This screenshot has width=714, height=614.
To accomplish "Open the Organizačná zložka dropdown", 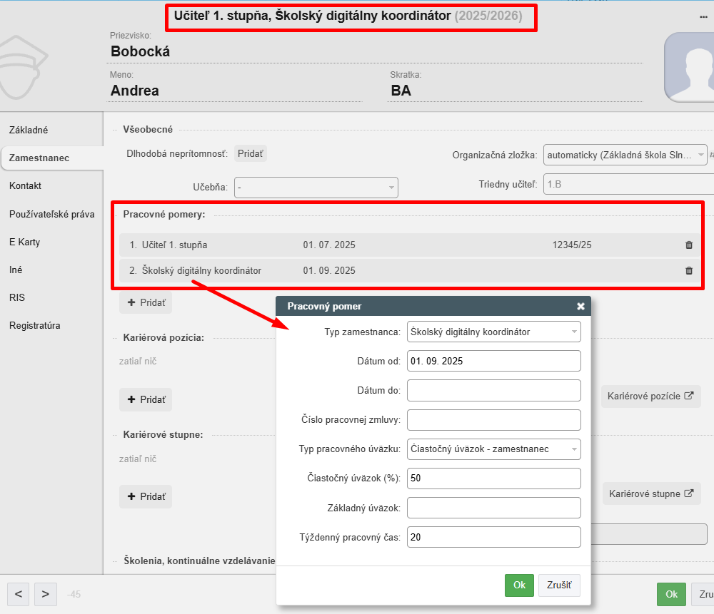I will (x=625, y=155).
